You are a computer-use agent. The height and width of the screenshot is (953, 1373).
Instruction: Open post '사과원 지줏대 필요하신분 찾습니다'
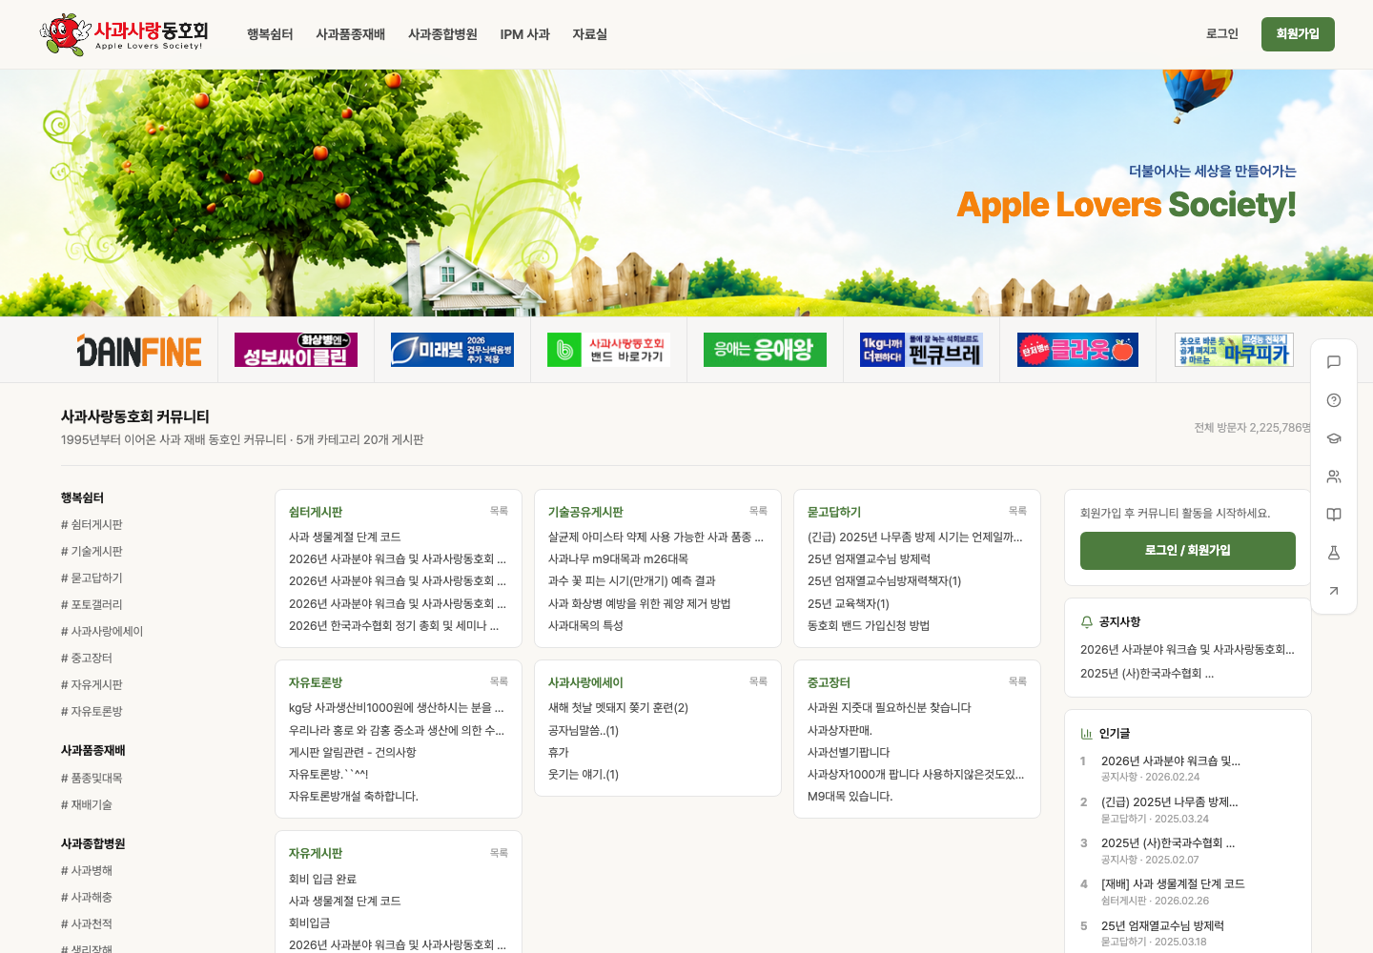click(889, 708)
